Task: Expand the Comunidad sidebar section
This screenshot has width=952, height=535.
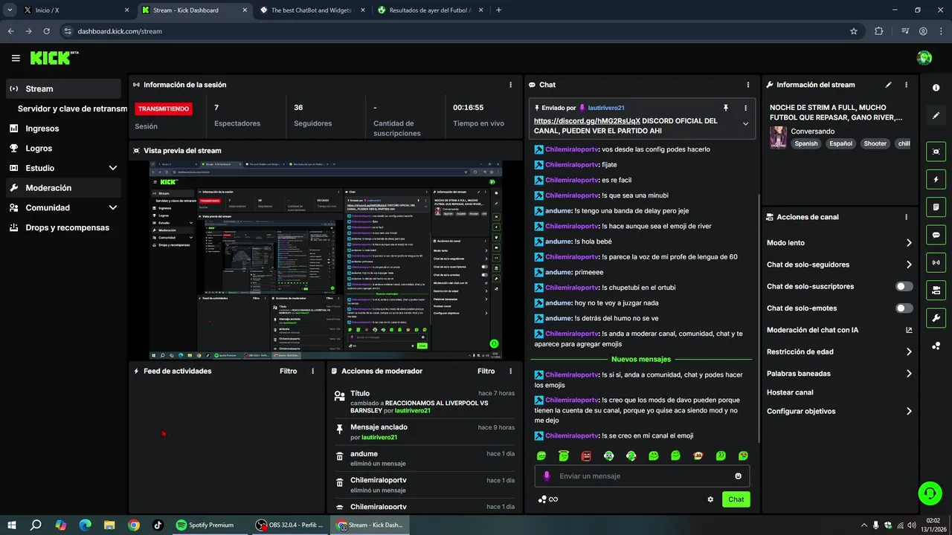Action: [x=113, y=208]
